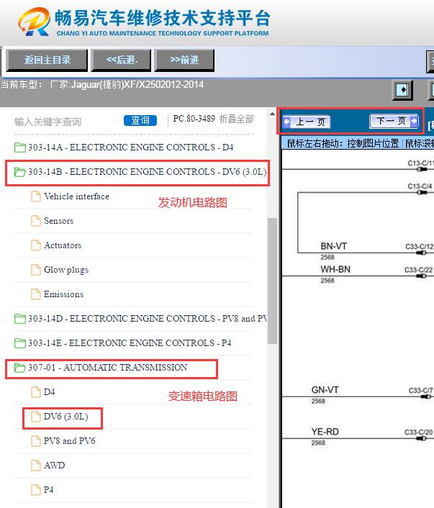Click WH-BN wire label in diagram
The image size is (434, 508).
click(x=335, y=269)
